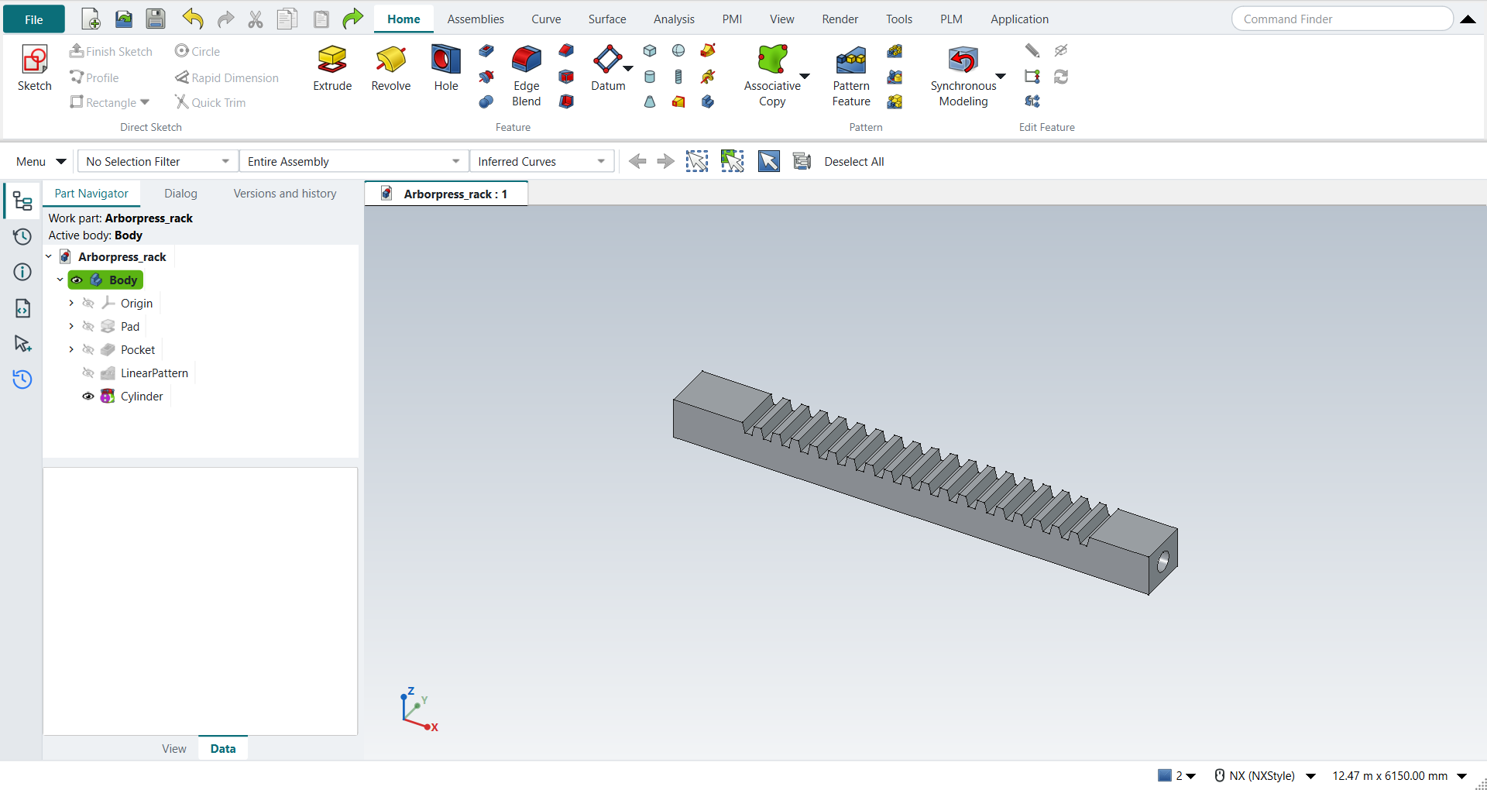The image size is (1487, 790).
Task: Open the Versions and history tab
Action: (x=285, y=194)
